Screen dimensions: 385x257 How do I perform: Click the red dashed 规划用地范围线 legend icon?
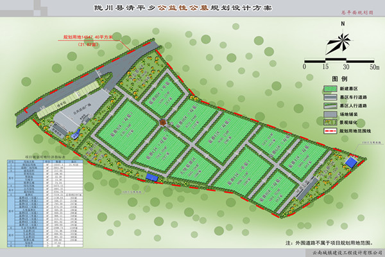click(x=330, y=131)
